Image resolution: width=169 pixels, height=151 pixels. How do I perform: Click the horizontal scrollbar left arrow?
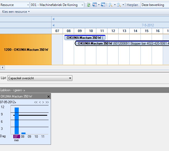[x=2, y=68]
